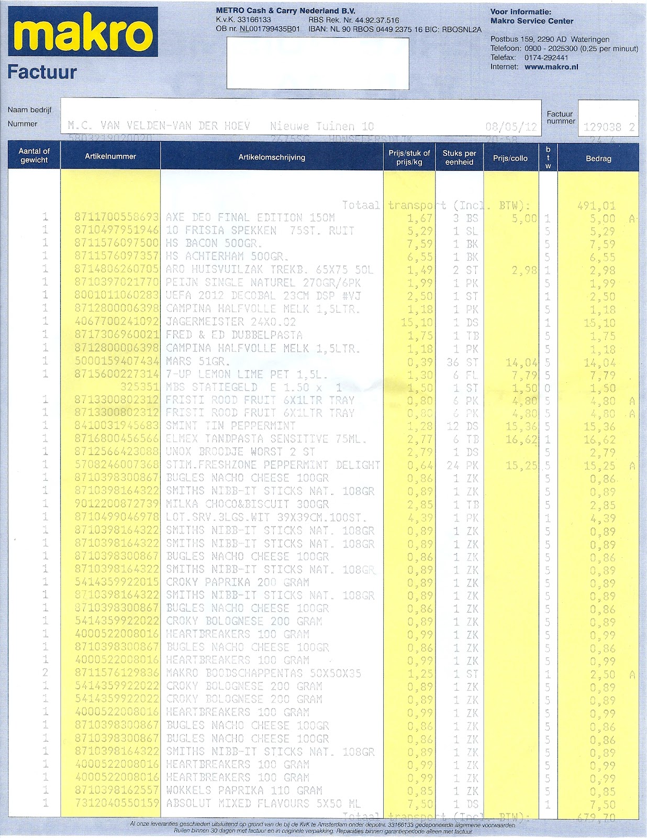This screenshot has height=838, width=647.
Task: Click the 'Al onze leveranties' footer terms text
Action: click(x=323, y=828)
